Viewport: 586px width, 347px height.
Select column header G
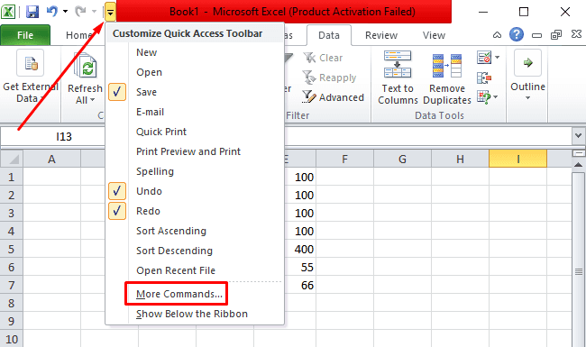402,159
